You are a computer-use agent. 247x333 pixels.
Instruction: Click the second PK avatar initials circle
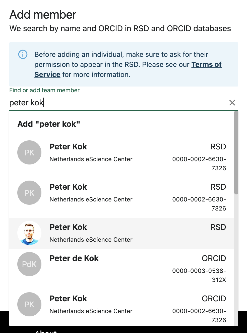29,193
